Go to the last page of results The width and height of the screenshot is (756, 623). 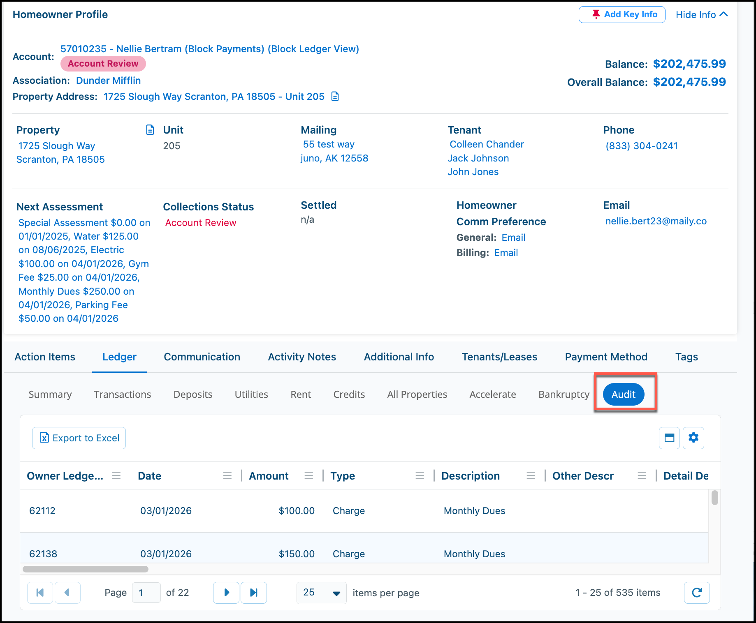(x=254, y=593)
